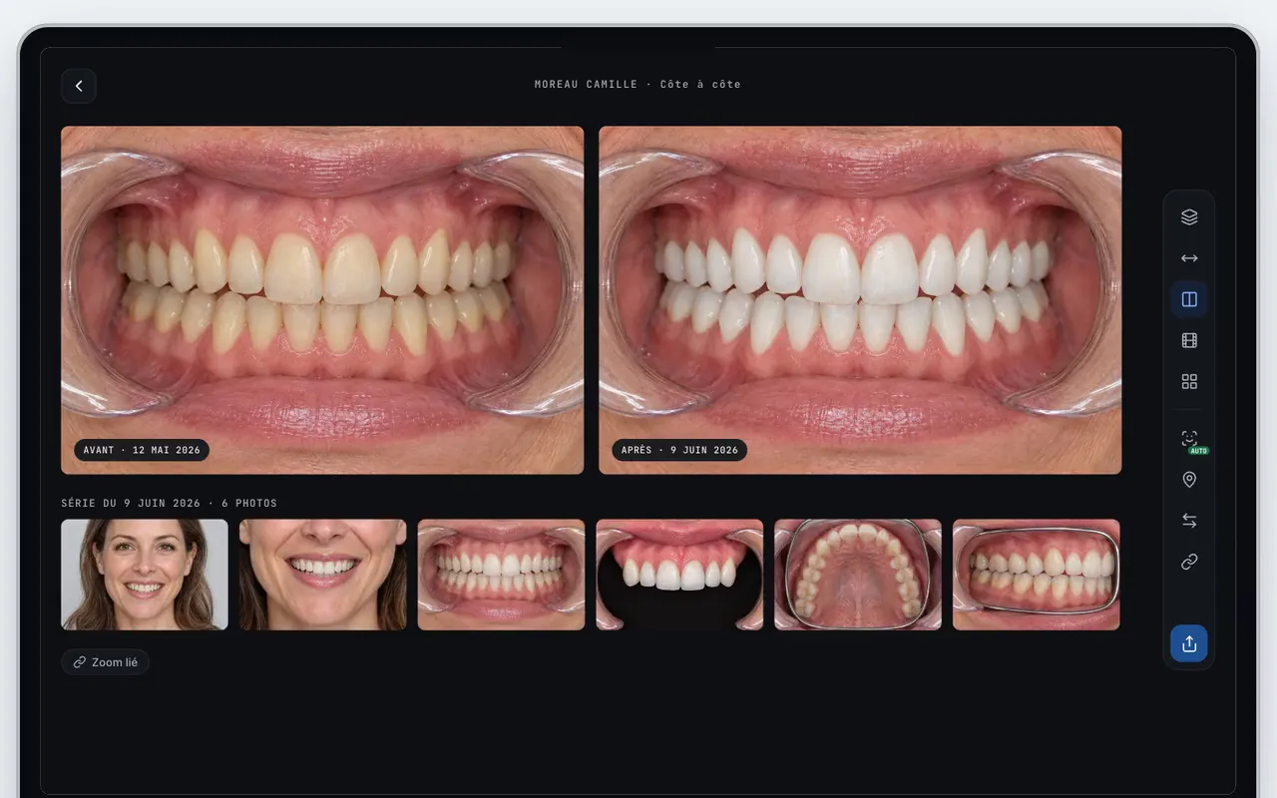Choose the black-background upper teeth thumbnail
This screenshot has height=798, width=1277.
(679, 575)
